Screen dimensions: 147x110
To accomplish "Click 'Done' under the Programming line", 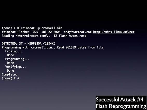I will tap(10, 63).
